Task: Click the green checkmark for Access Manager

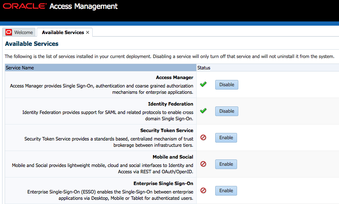Action: tap(203, 84)
